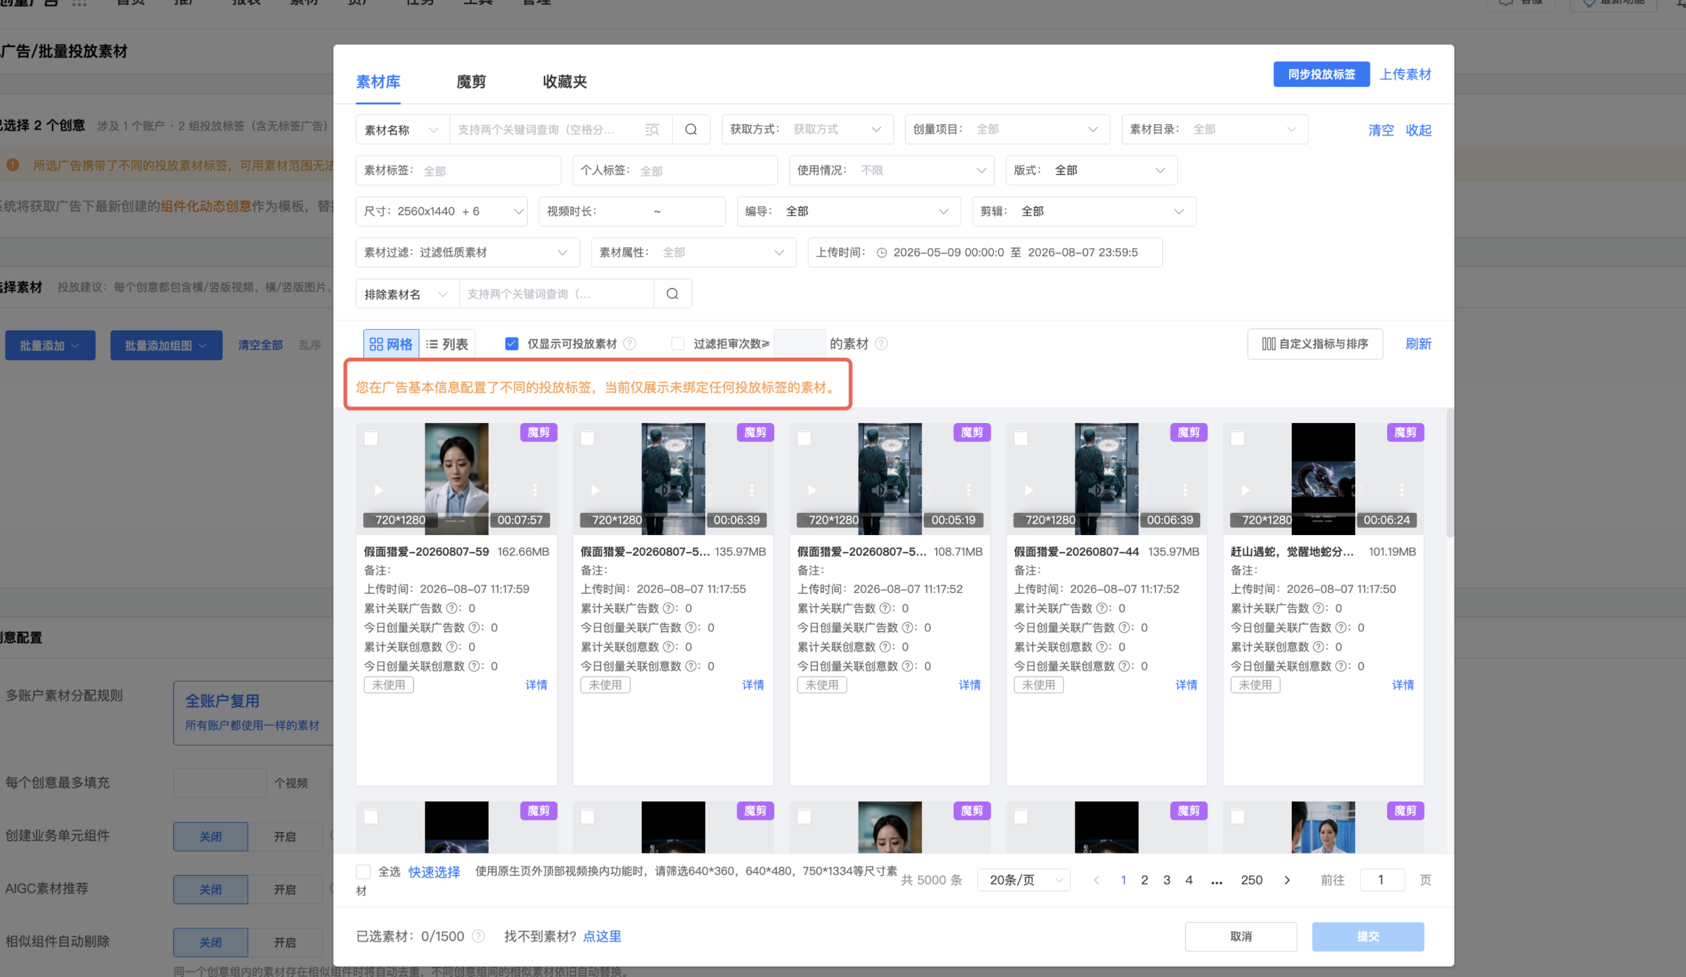This screenshot has width=1686, height=977.
Task: Click the batch keyword list icon in the 素材名称 search field
Action: click(651, 130)
